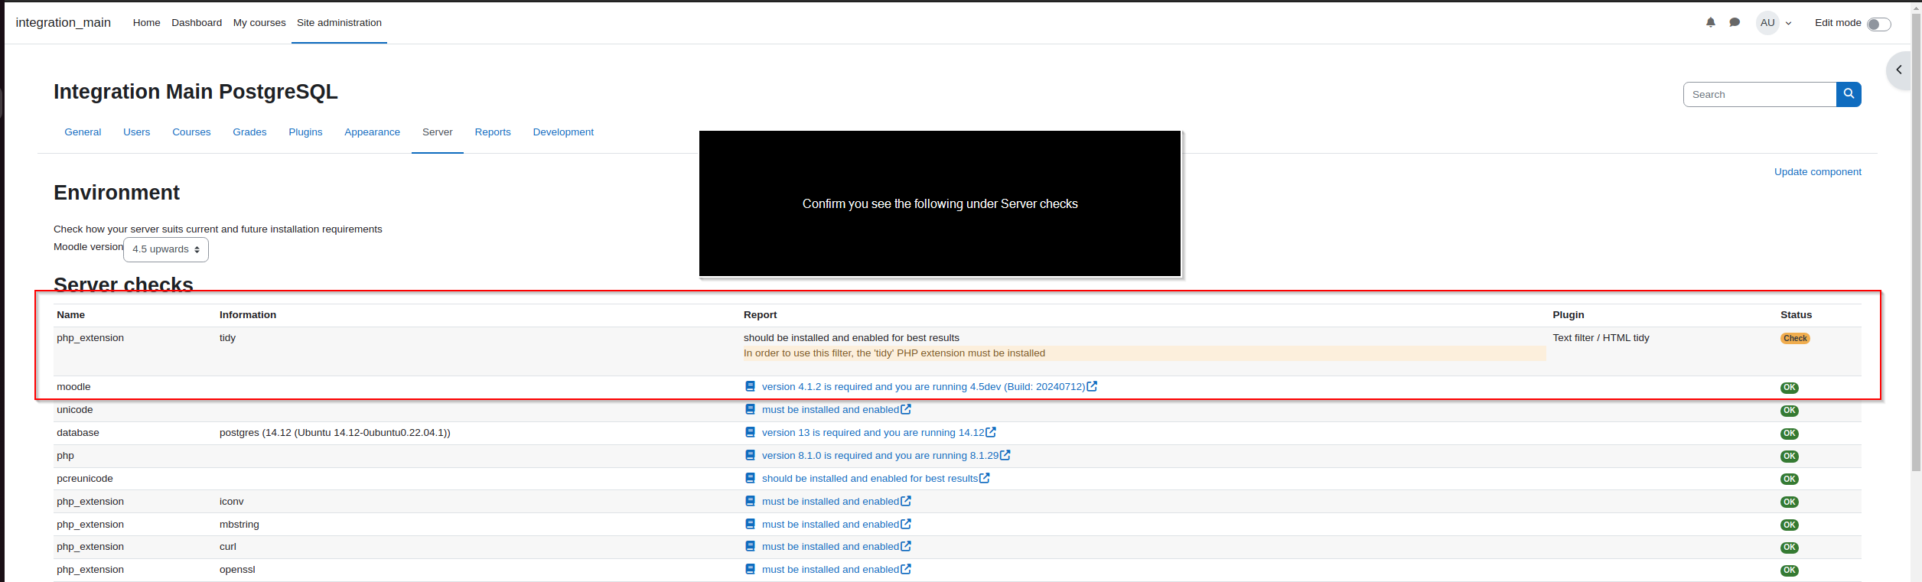Open My courses in the top navigation
This screenshot has height=582, width=1922.
259,23
